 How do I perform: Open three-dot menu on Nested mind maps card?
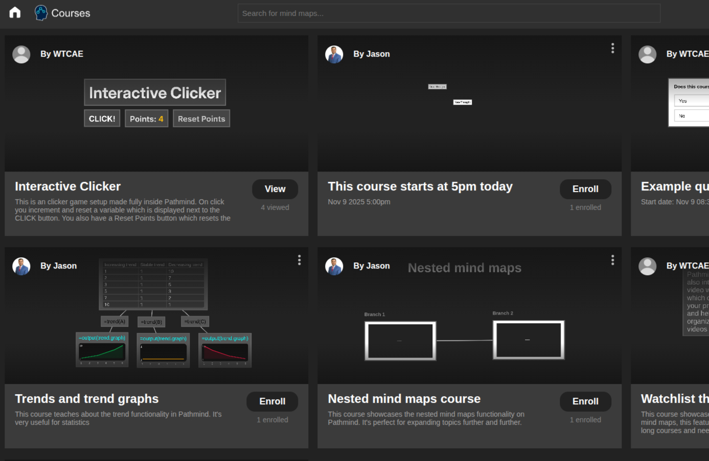(x=612, y=260)
